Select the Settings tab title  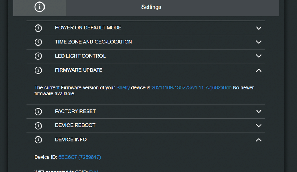[x=151, y=7]
